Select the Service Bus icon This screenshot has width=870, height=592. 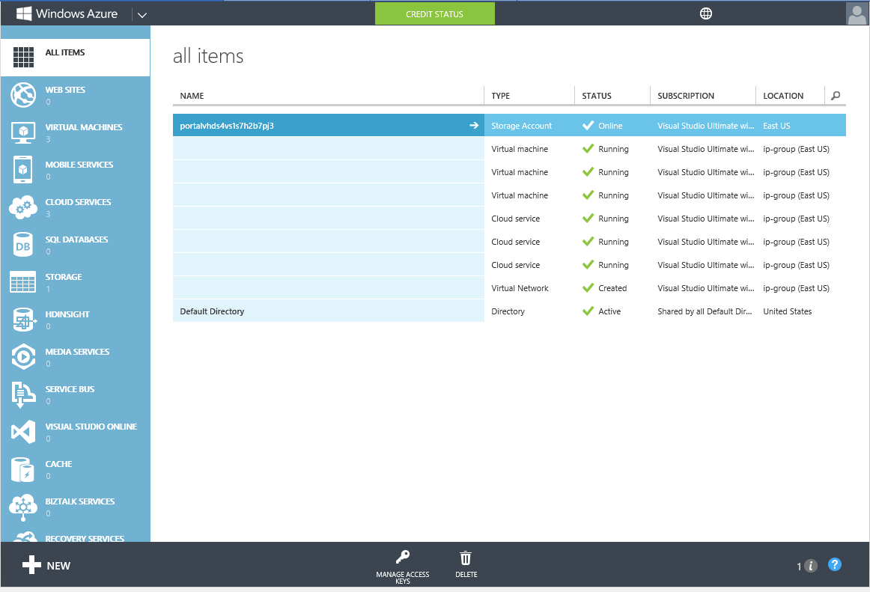[x=23, y=394]
